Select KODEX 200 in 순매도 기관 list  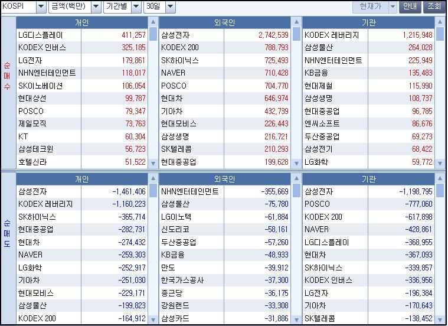323,217
